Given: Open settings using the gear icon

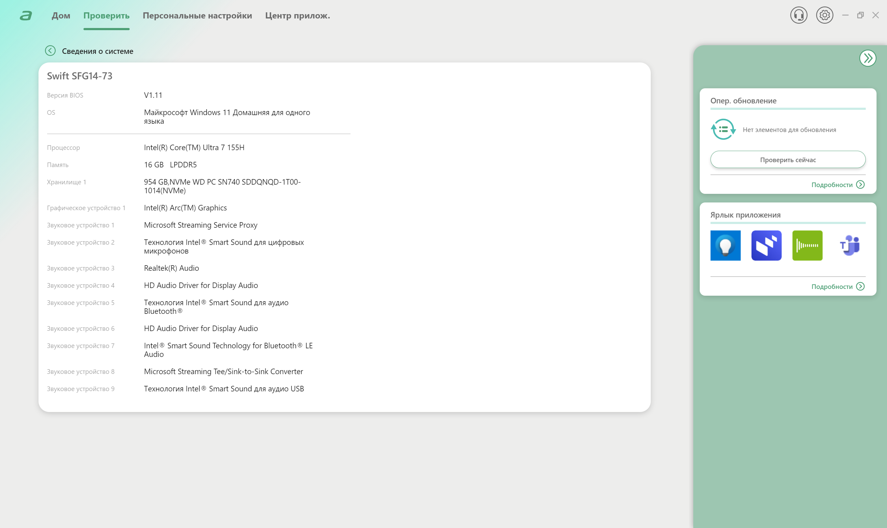Looking at the screenshot, I should (x=824, y=15).
